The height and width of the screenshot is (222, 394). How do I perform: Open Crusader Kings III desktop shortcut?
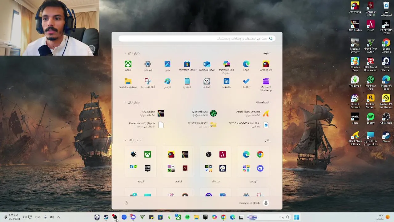371,9
